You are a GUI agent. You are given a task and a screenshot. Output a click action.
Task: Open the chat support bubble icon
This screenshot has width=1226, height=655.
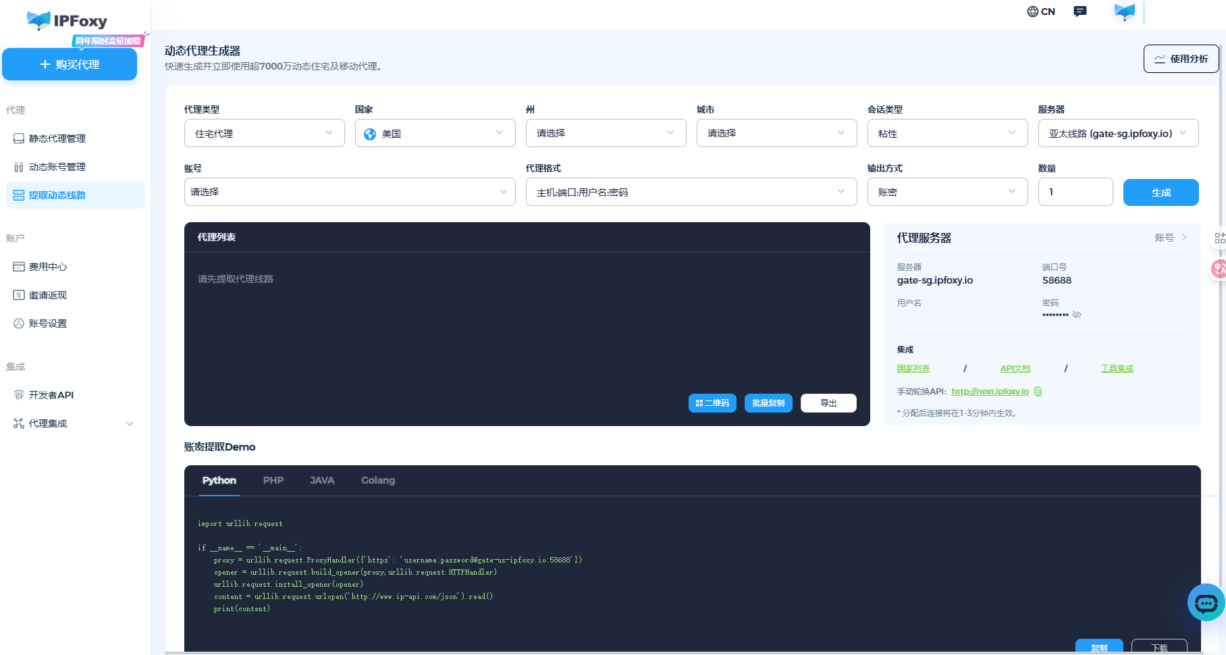(x=1206, y=602)
